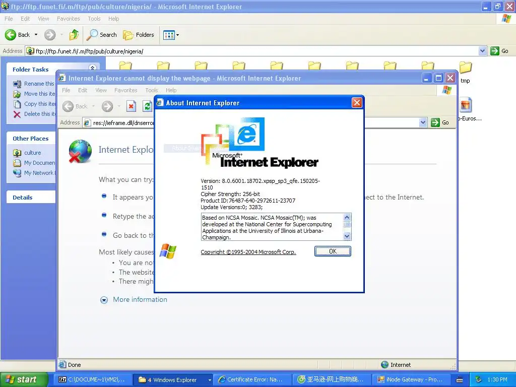
Task: Open View menu in FTP window
Action: click(43, 19)
